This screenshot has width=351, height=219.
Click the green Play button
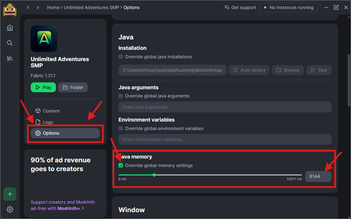43,87
